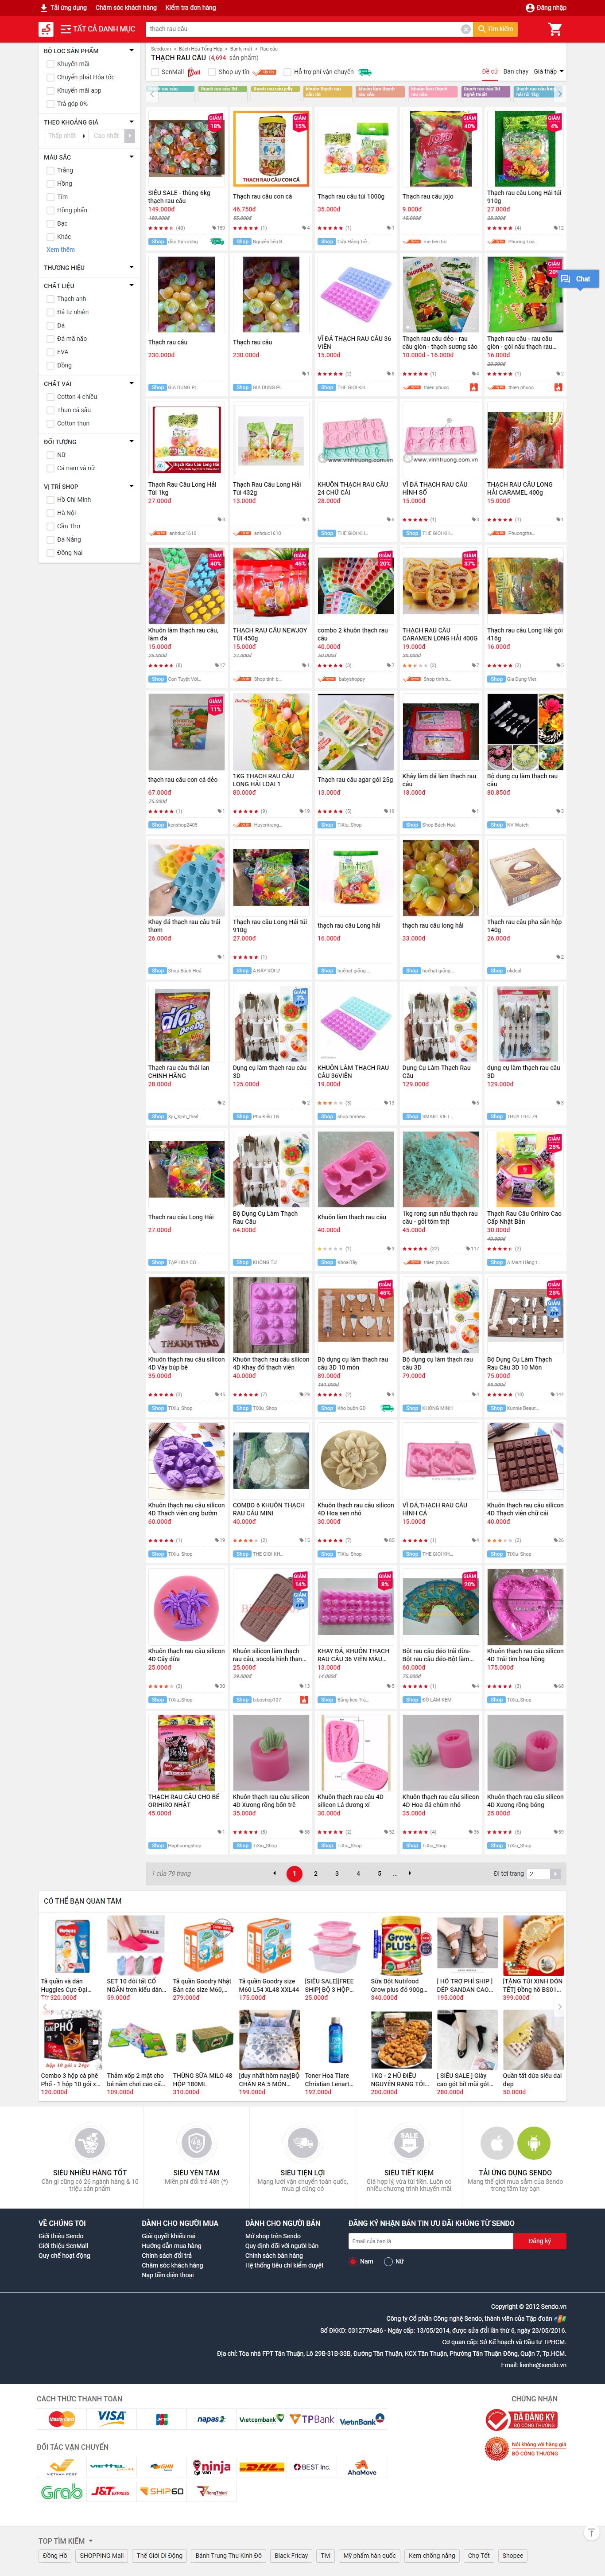Click the Sendo logo icon
This screenshot has width=605, height=2576.
[x=46, y=29]
